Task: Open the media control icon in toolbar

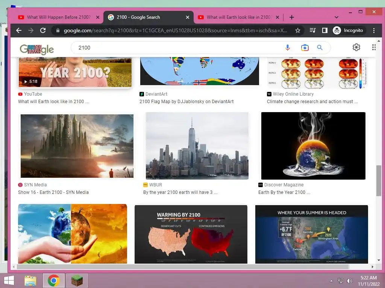Action: 312,30
